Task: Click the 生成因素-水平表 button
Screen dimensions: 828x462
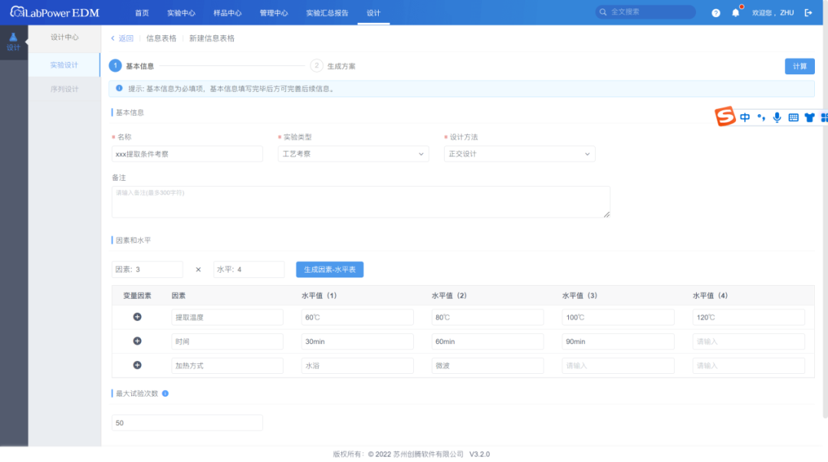Action: point(330,269)
